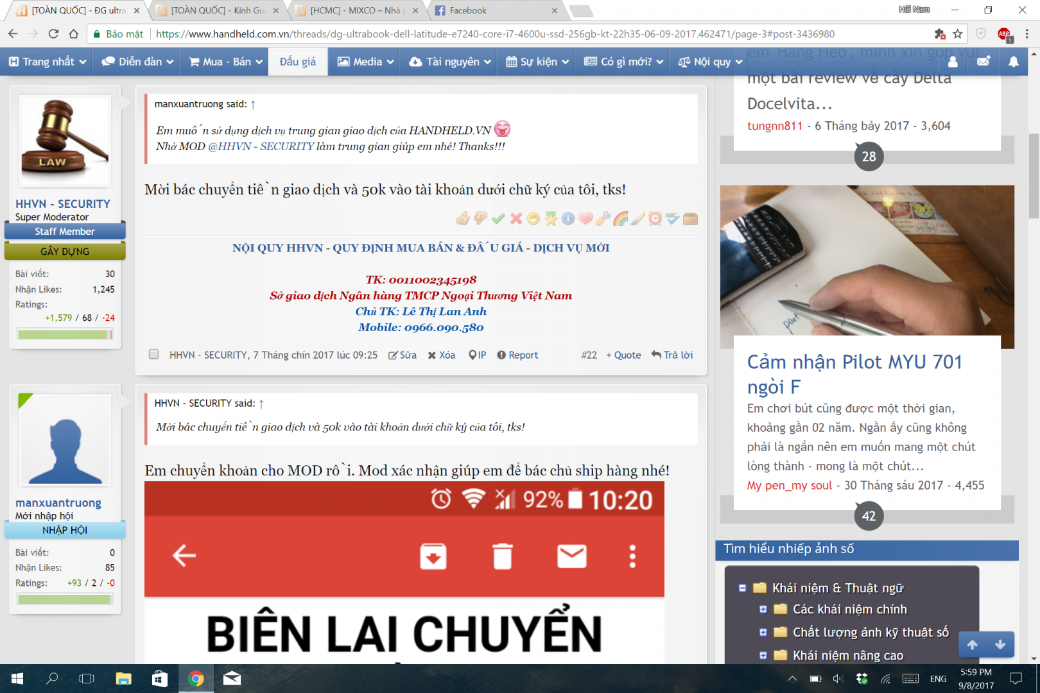1040x693 pixels.
Task: Click the + Quote link
Action: pos(623,355)
